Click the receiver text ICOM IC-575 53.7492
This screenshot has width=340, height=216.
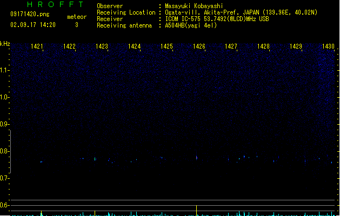tap(195, 19)
